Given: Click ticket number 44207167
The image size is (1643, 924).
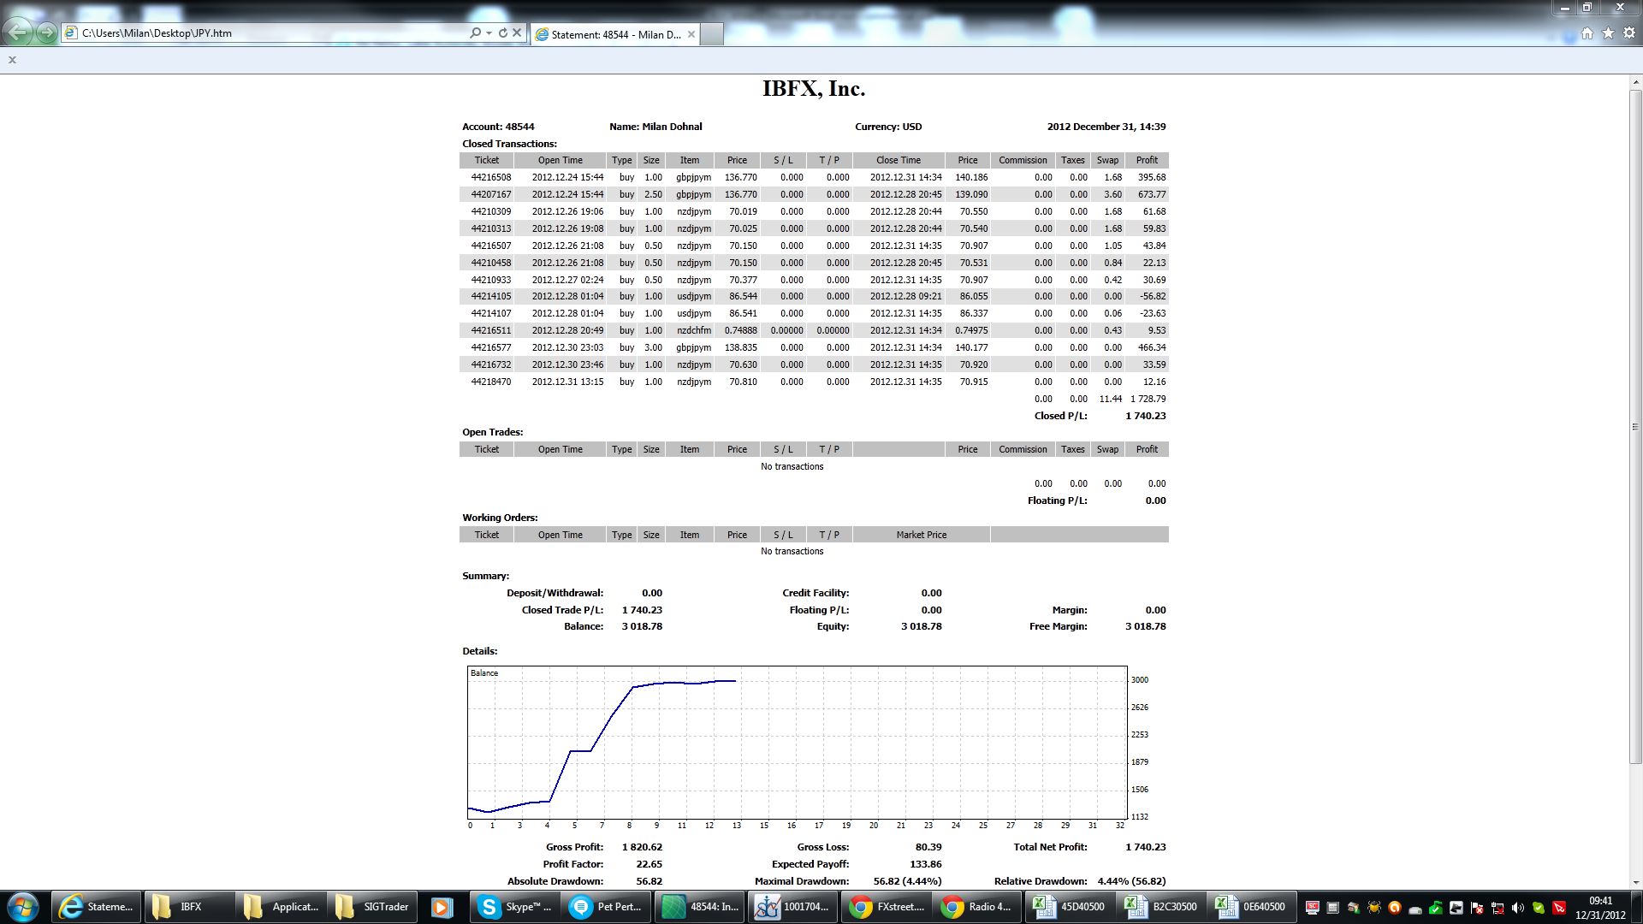Looking at the screenshot, I should point(490,195).
